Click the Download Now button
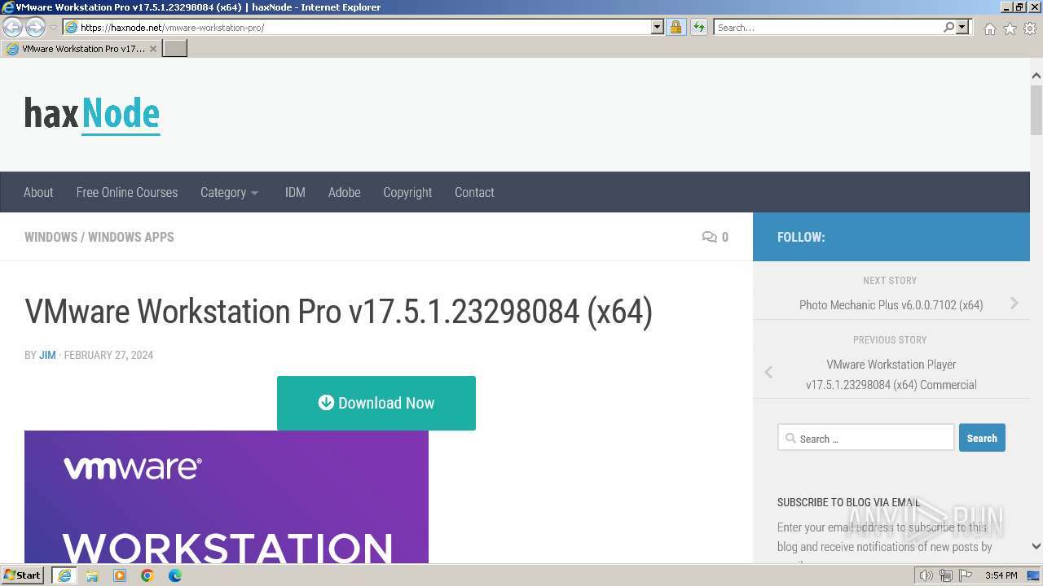The height and width of the screenshot is (586, 1043). (376, 403)
